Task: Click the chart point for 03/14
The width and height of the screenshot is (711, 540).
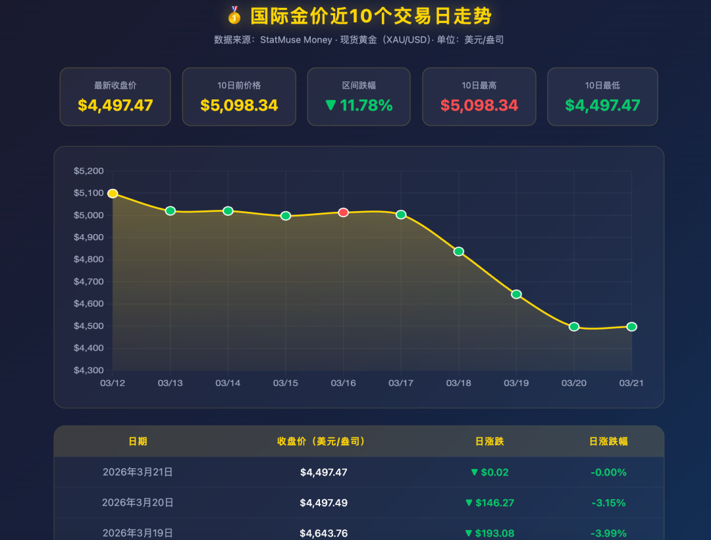Action: coord(228,211)
